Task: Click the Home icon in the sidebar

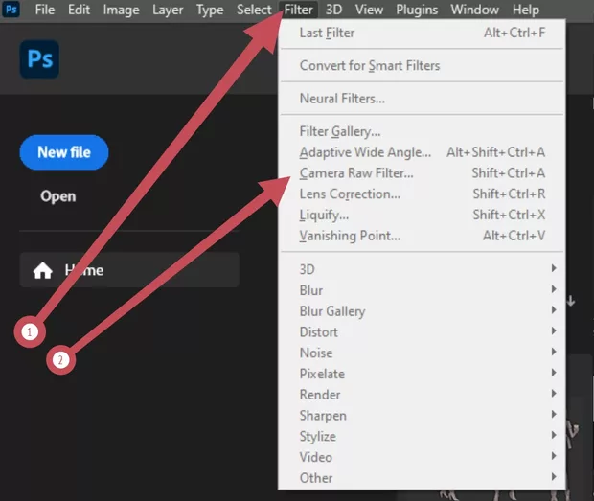Action: tap(42, 270)
